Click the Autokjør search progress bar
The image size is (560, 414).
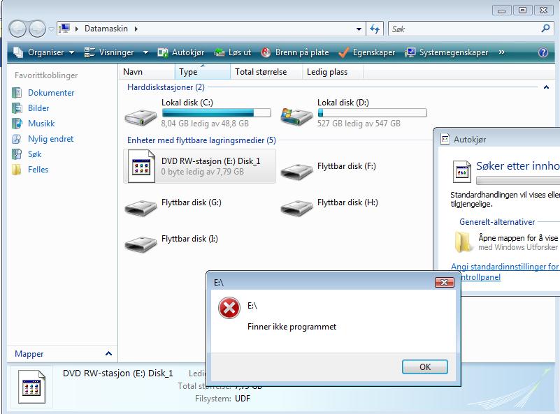[518, 180]
